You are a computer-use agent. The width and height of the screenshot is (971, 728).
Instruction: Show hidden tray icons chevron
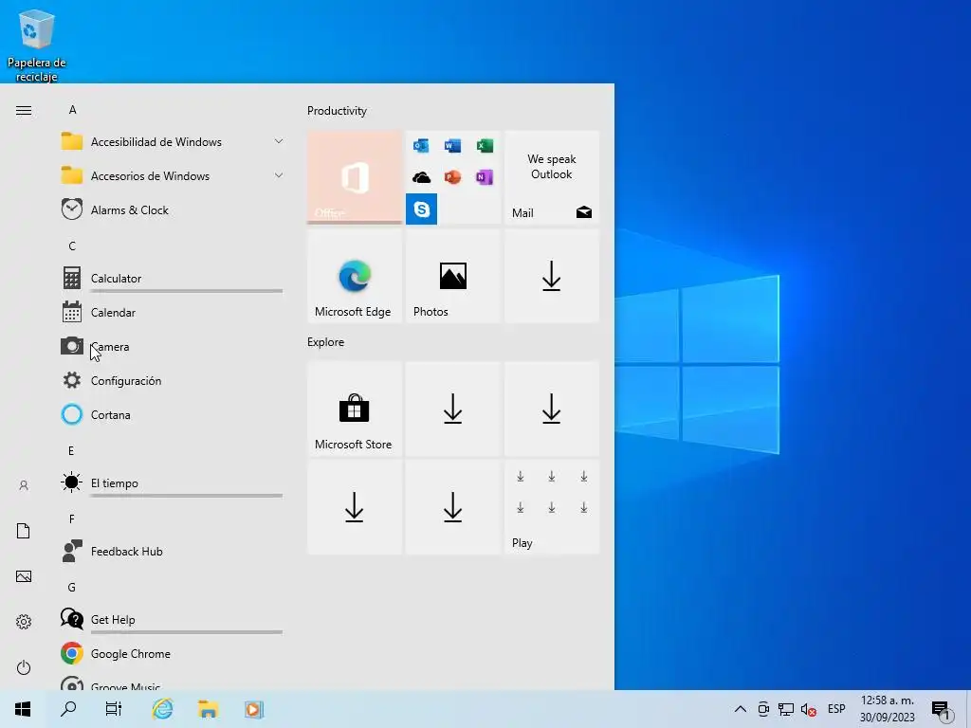(740, 709)
